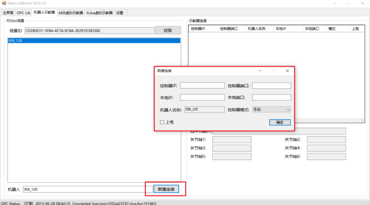Screen dimensions: 370x205
Task: Minimize the 新建连接 dialog
Action: tap(260, 71)
